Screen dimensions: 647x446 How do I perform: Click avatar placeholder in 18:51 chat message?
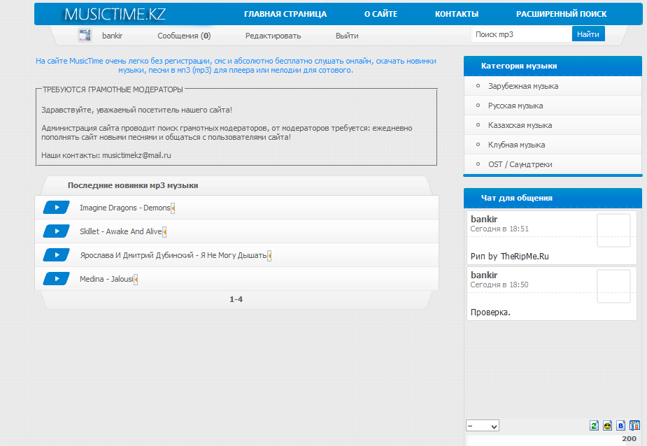(613, 230)
